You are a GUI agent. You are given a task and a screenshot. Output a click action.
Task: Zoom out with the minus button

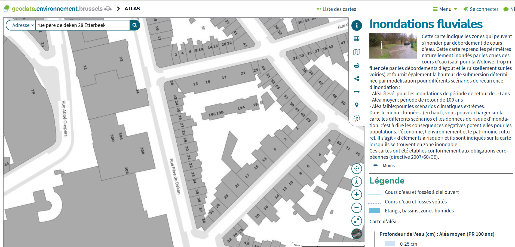pos(357,208)
